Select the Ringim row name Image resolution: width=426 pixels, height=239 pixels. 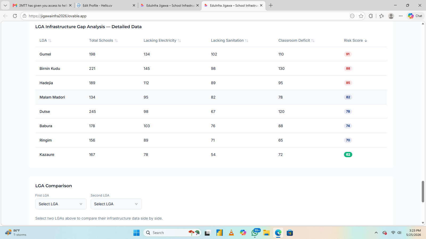click(46, 140)
